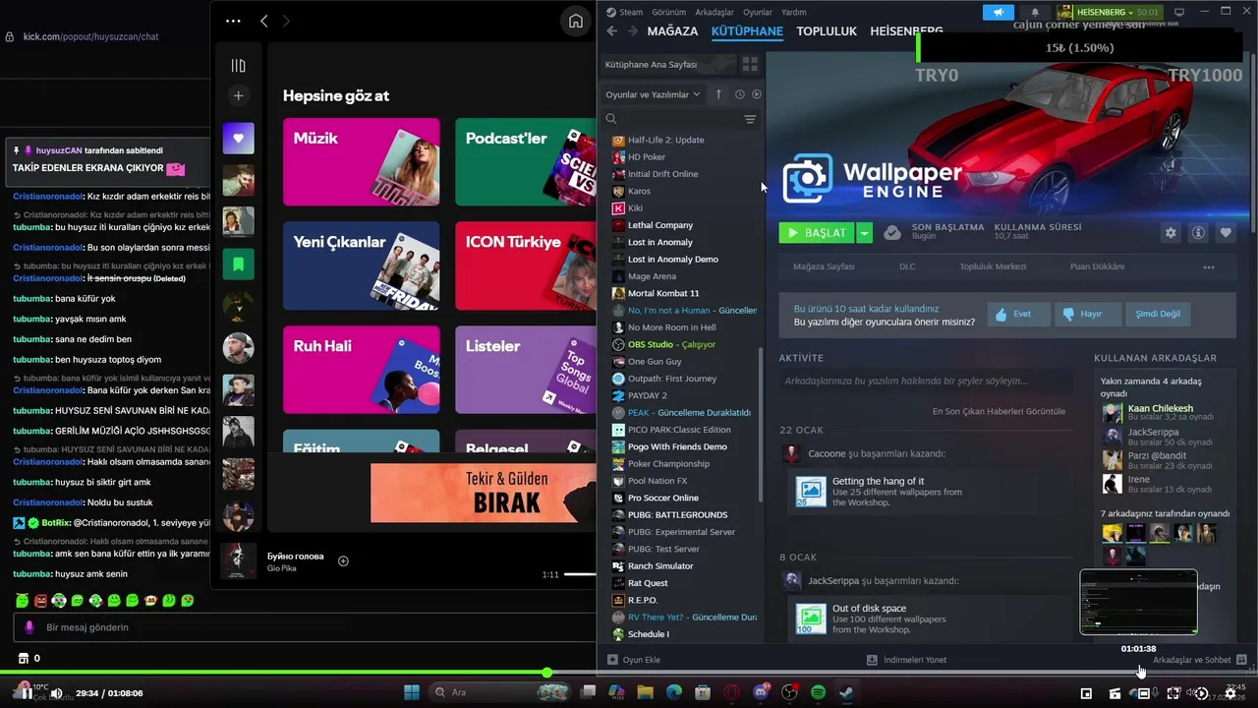The width and height of the screenshot is (1258, 708).
Task: Open Arkadaşlar menu
Action: pos(715,12)
